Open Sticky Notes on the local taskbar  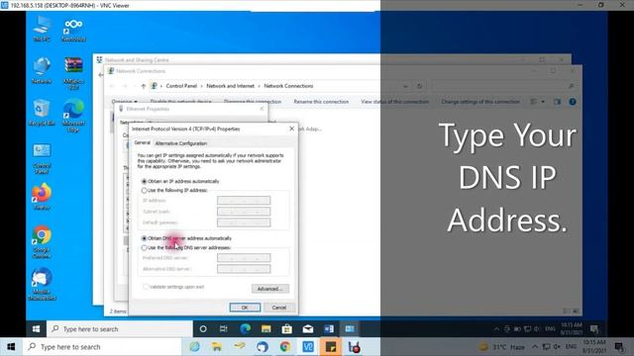tap(331, 347)
